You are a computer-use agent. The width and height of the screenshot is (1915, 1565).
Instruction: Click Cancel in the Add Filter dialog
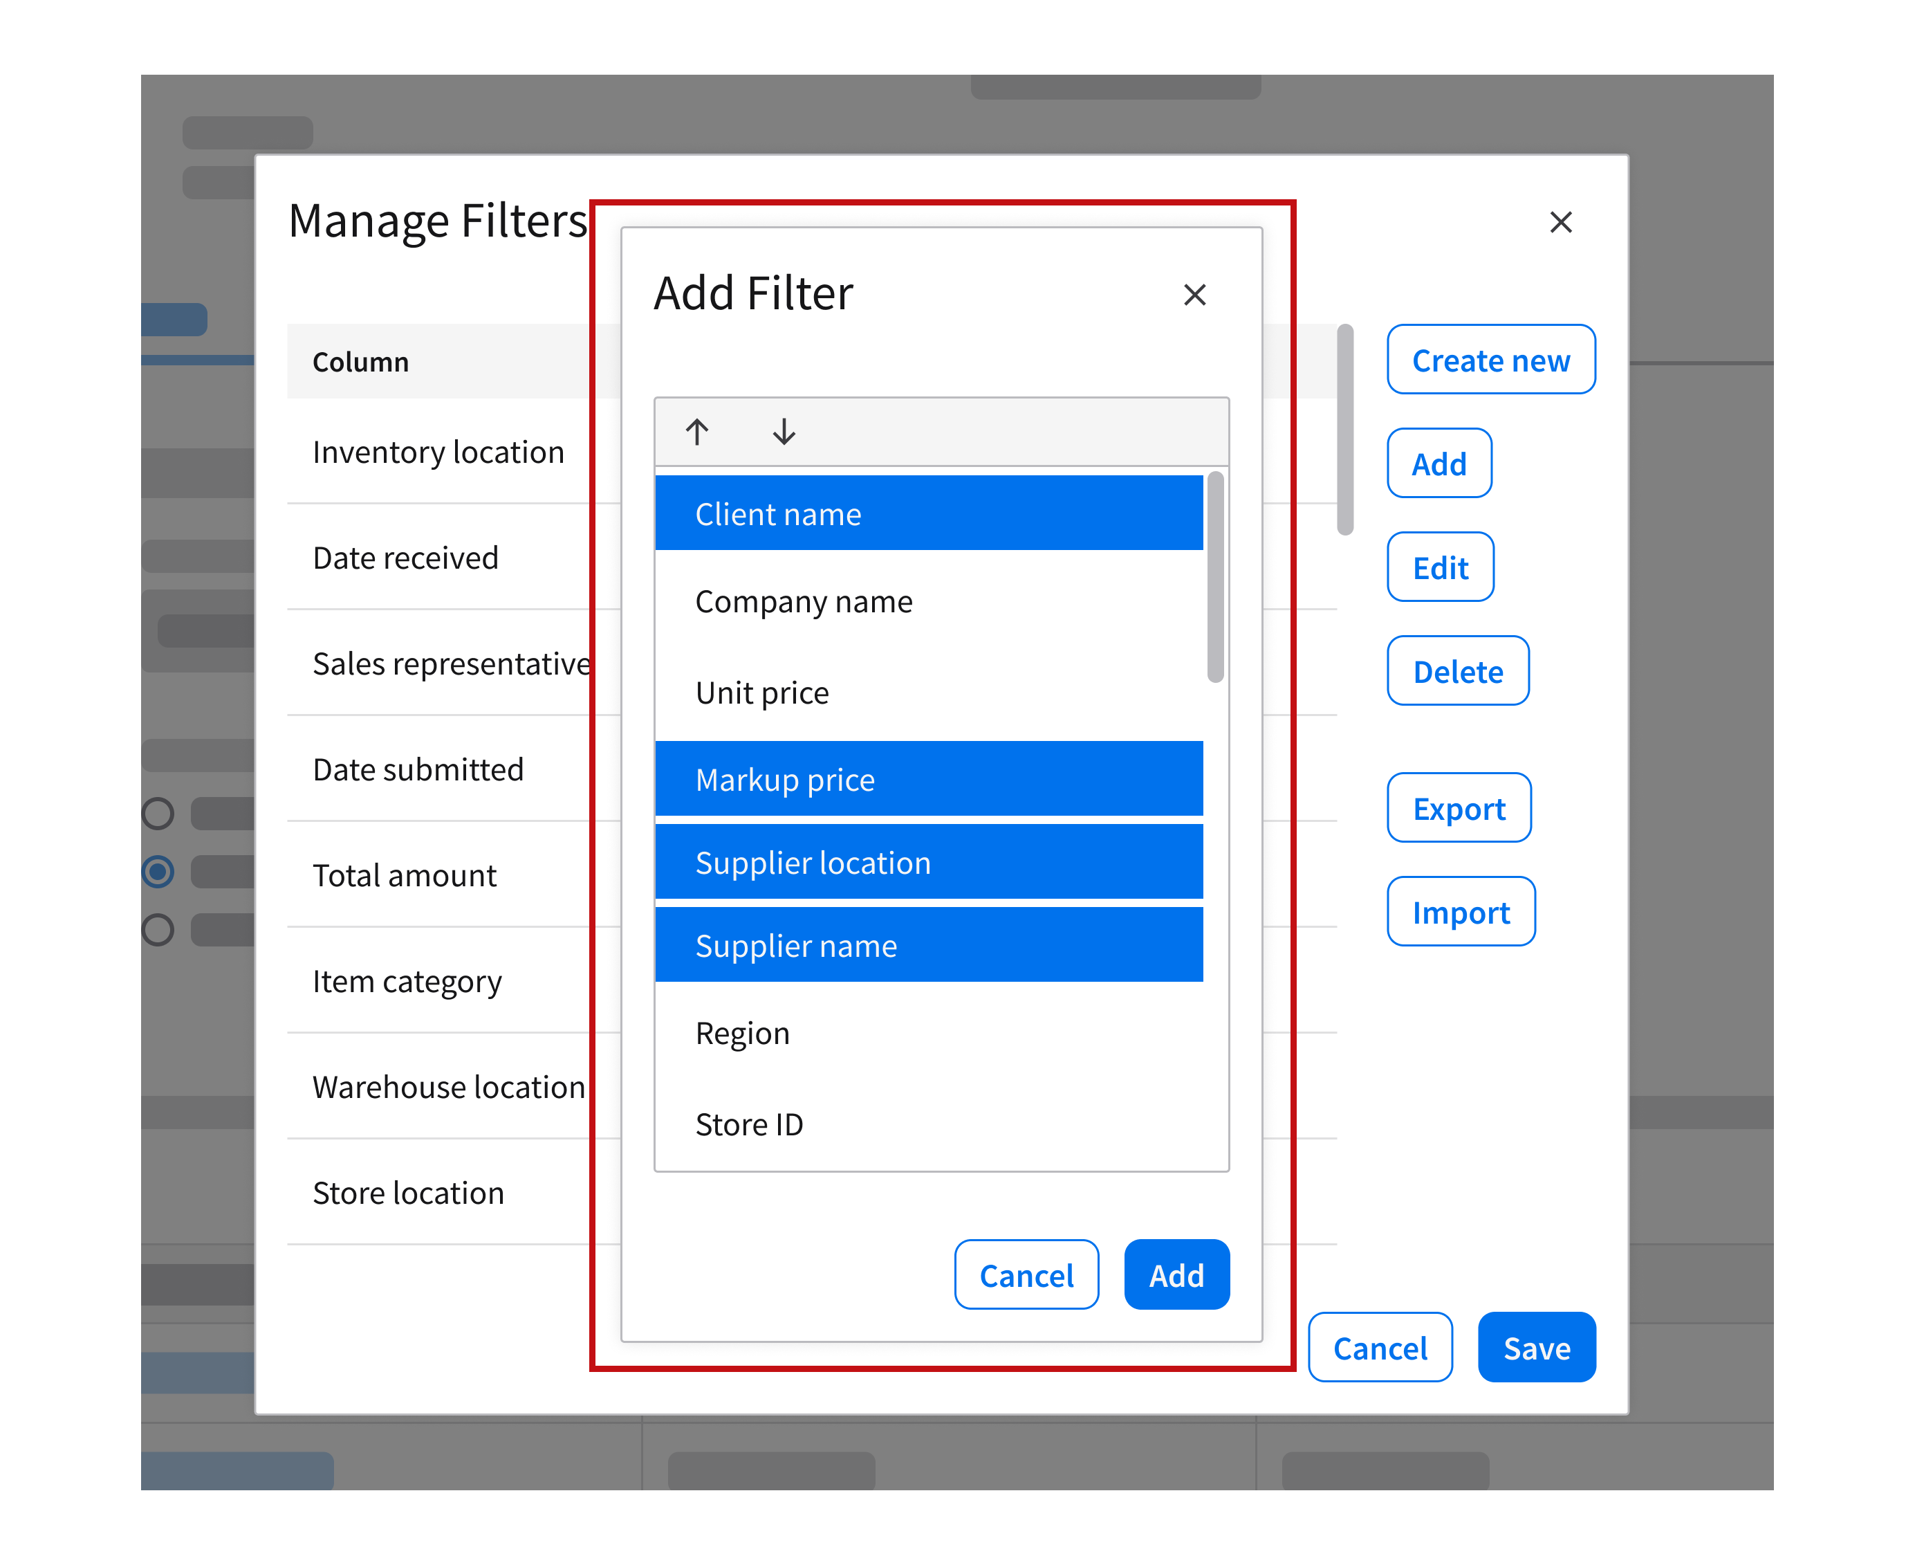click(1026, 1274)
